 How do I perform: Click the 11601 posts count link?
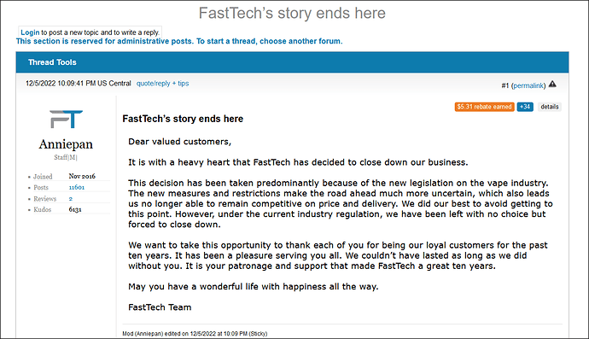77,187
